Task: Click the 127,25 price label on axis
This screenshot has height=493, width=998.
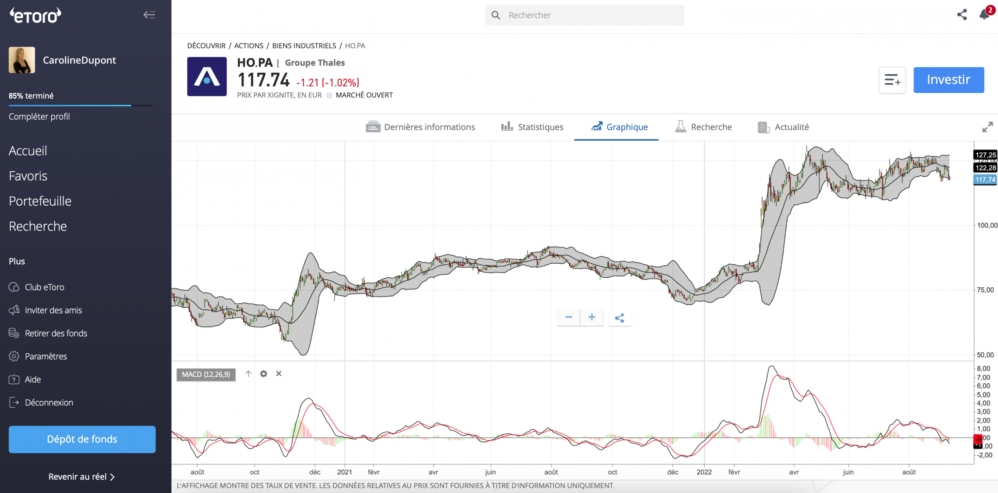Action: coord(986,155)
